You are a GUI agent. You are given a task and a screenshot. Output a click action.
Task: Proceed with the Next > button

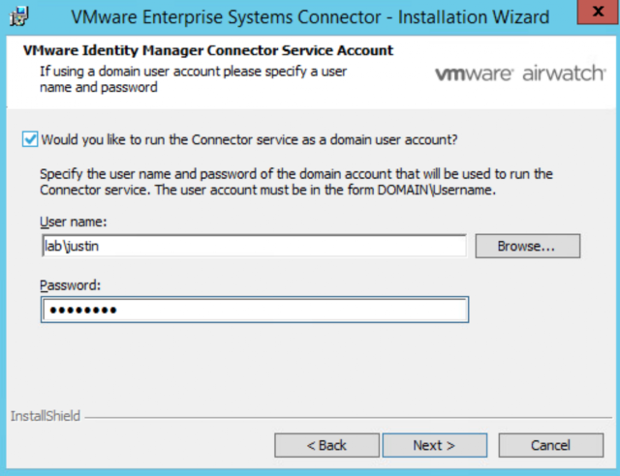point(435,445)
